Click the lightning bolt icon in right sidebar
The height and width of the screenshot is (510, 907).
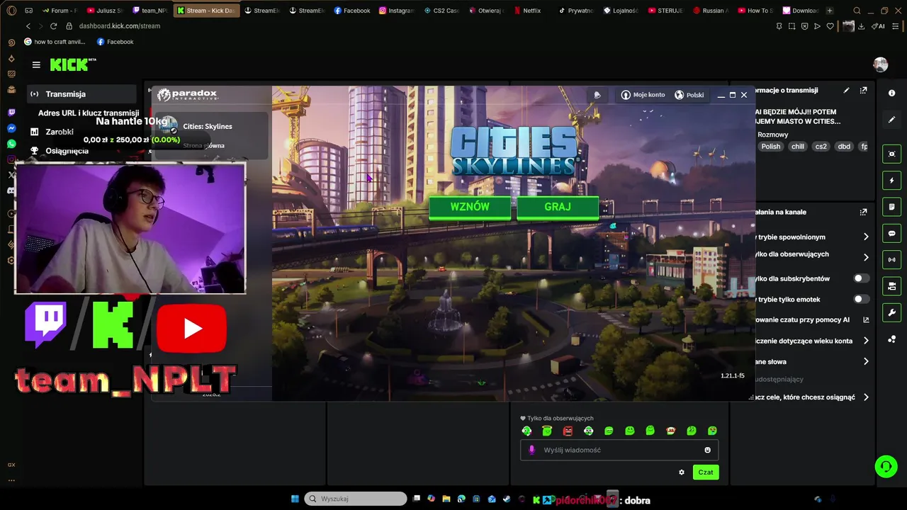tap(891, 181)
